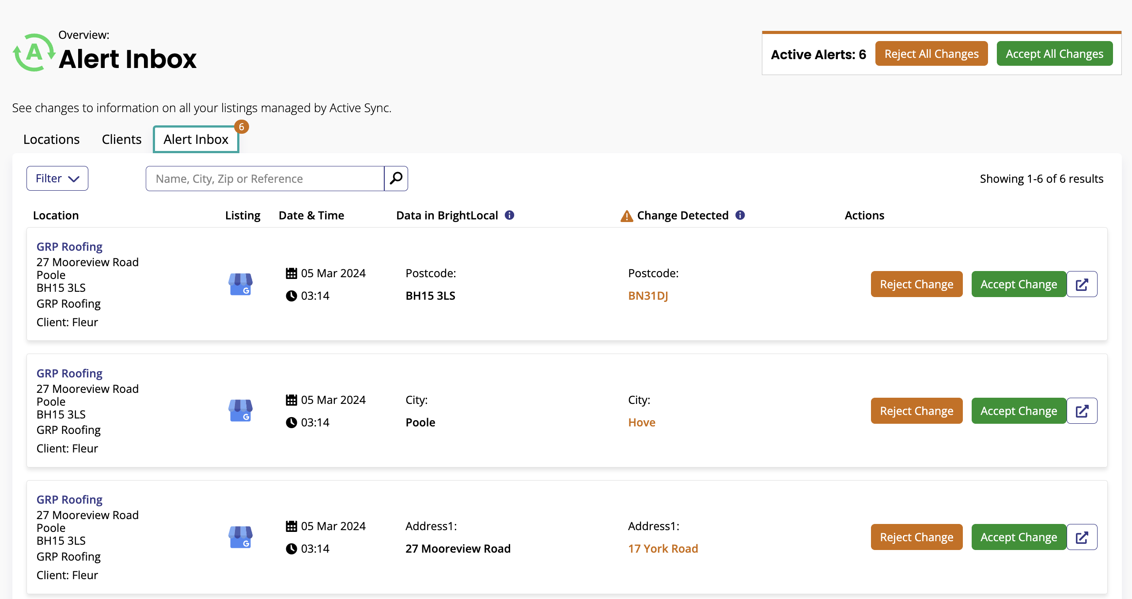Image resolution: width=1132 pixels, height=599 pixels.
Task: Click the Data in BrightLocal info icon
Action: (509, 215)
